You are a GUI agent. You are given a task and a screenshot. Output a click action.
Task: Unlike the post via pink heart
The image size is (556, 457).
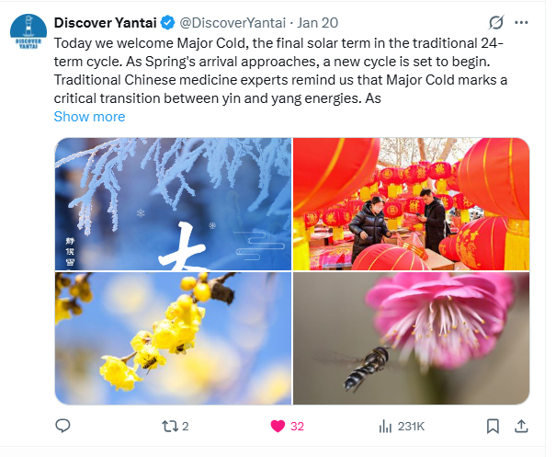coord(278,426)
